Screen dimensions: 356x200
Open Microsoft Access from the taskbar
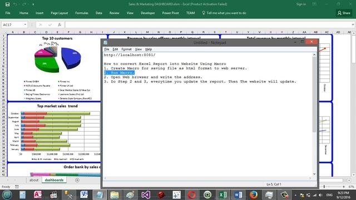pos(37,195)
